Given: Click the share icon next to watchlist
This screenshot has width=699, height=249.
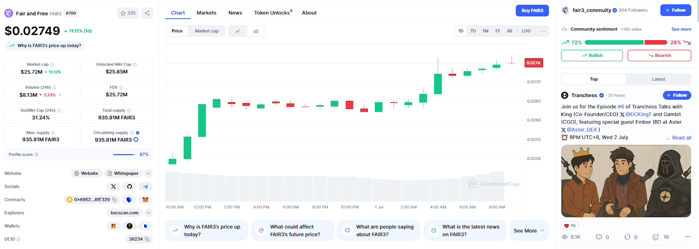Looking at the screenshot, I should pos(147,13).
